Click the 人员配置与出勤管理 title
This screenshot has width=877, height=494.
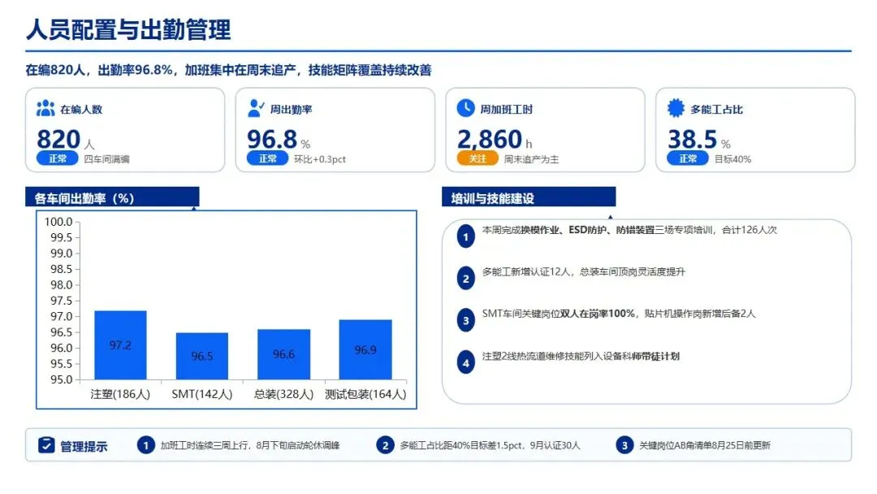[128, 29]
